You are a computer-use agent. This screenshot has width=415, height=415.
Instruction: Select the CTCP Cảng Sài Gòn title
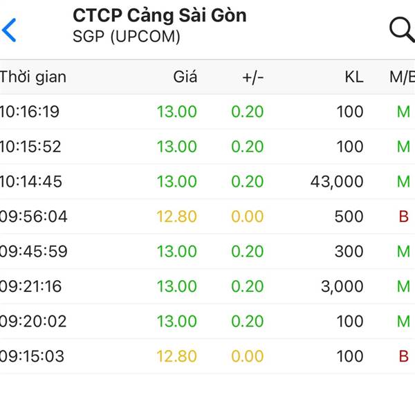click(160, 15)
